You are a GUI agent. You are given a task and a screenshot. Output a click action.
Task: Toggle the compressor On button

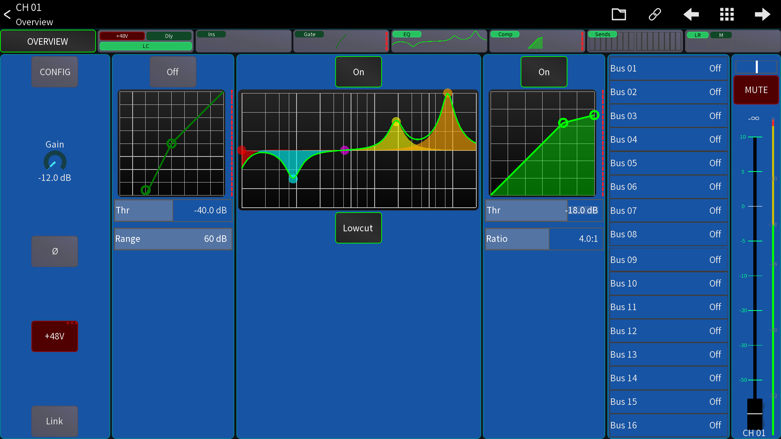(544, 72)
